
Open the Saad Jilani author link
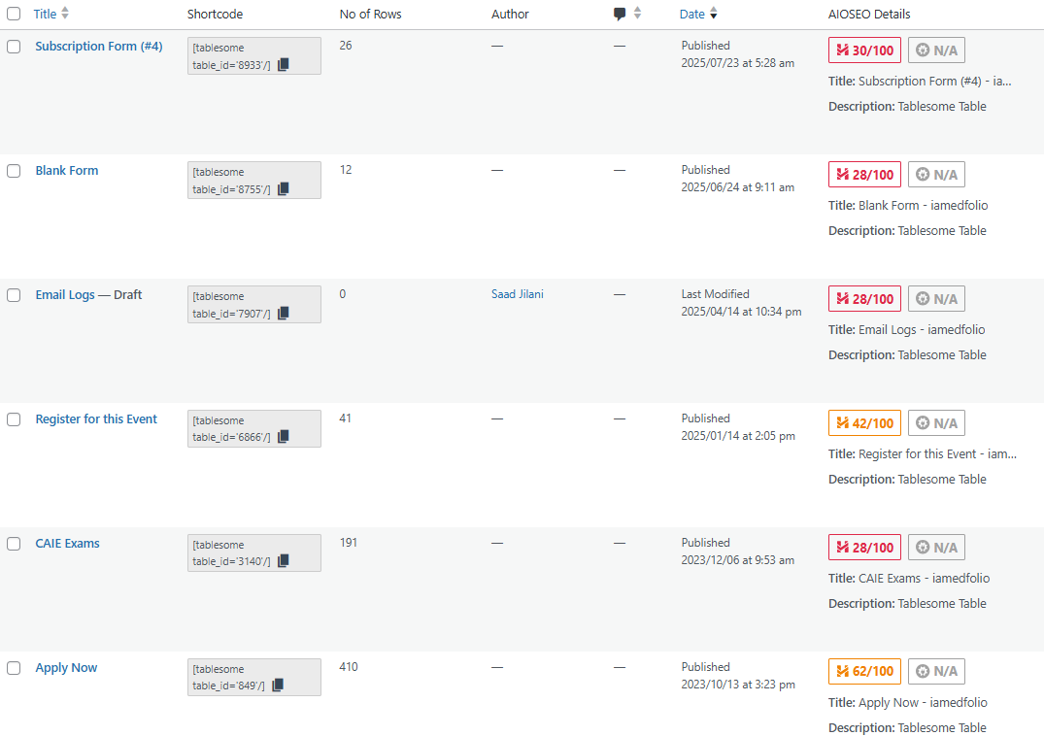[517, 294]
